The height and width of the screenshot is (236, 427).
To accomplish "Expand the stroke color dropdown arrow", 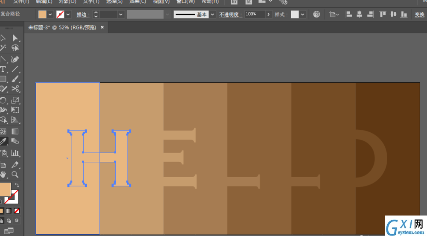I will tap(68, 15).
